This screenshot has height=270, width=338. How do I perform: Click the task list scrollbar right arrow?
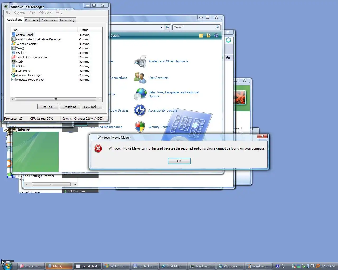(100, 99)
